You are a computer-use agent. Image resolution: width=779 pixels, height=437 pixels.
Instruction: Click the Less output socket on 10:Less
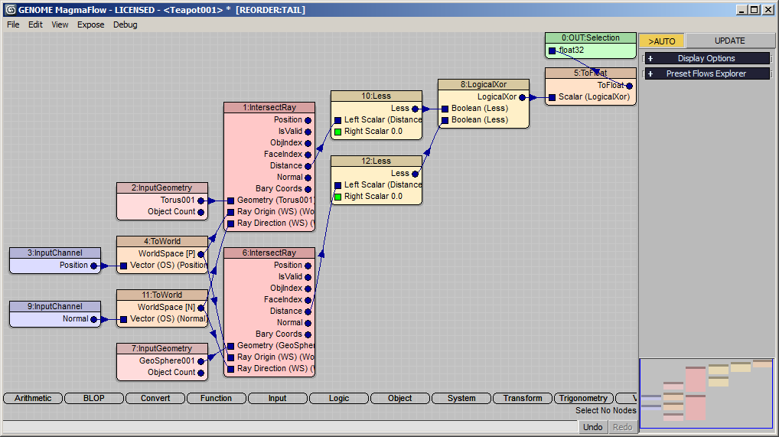[x=416, y=109]
